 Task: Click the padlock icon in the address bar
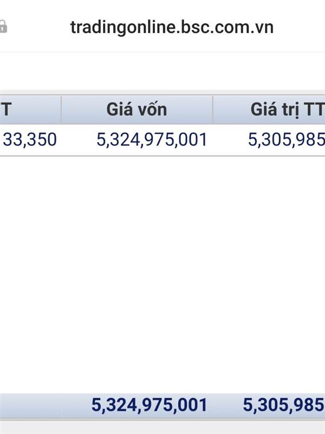(3, 27)
